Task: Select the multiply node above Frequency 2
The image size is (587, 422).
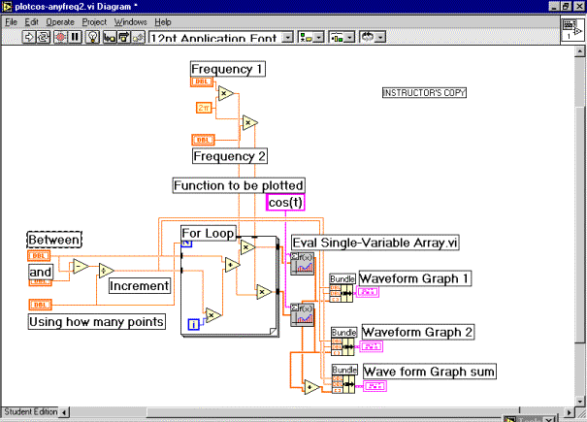Action: pyautogui.click(x=249, y=123)
